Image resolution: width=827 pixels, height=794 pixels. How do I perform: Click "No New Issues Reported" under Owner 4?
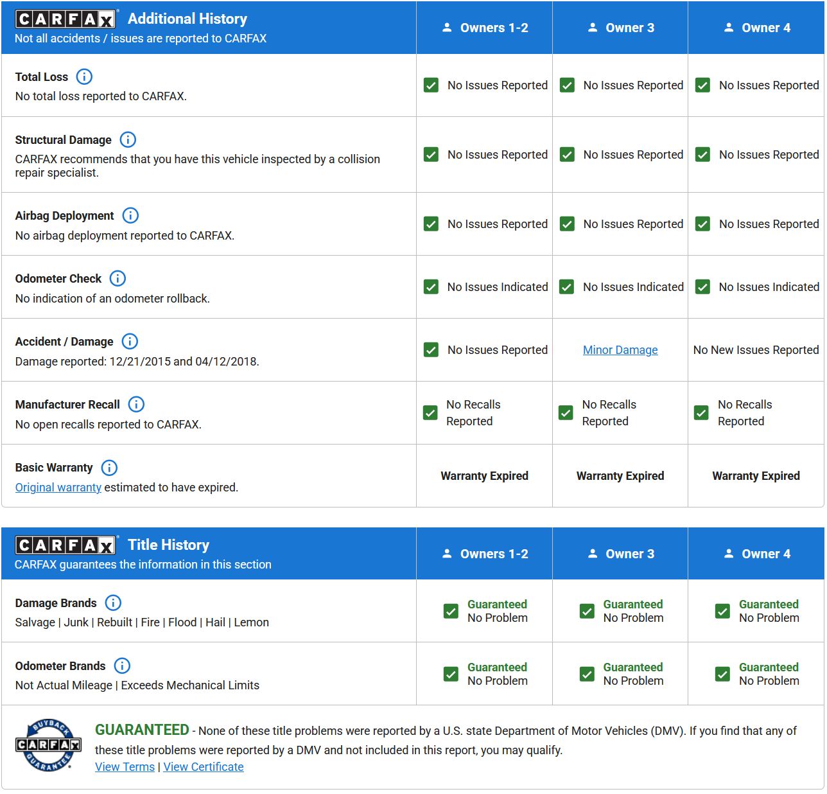756,350
